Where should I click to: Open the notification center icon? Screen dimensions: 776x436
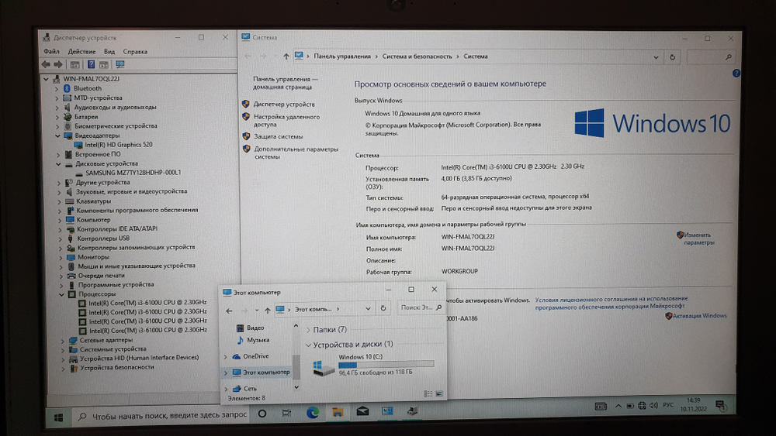pos(721,406)
